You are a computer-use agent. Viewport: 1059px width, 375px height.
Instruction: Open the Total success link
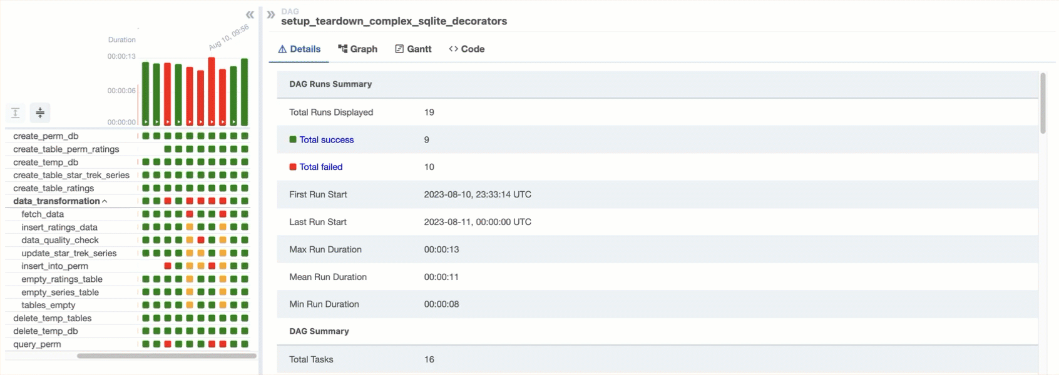326,140
